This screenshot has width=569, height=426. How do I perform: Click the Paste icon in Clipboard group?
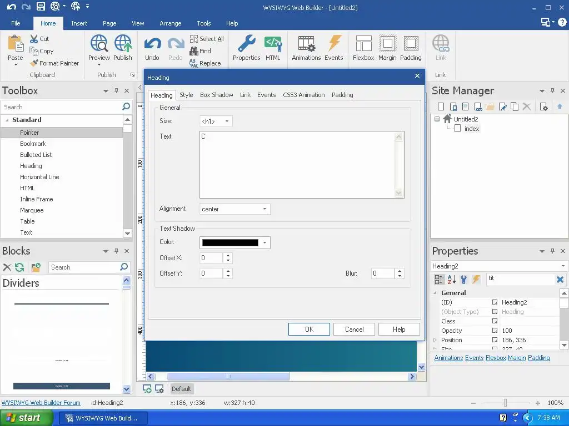click(x=16, y=43)
